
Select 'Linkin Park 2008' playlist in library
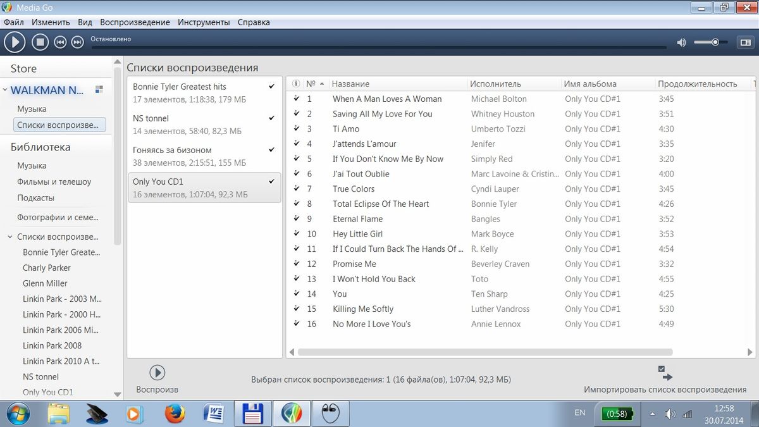click(x=52, y=345)
